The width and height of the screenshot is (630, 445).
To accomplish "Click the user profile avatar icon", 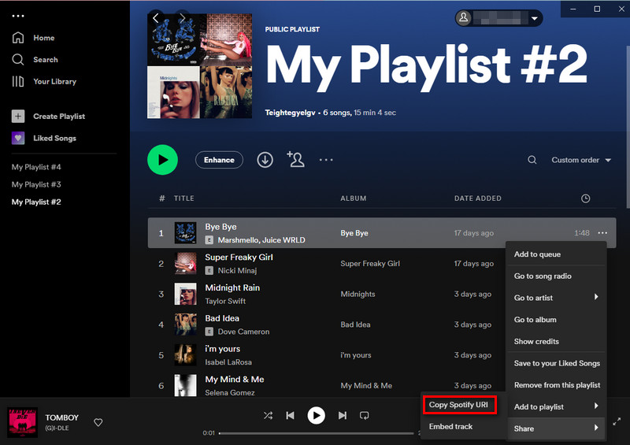I will click(463, 17).
